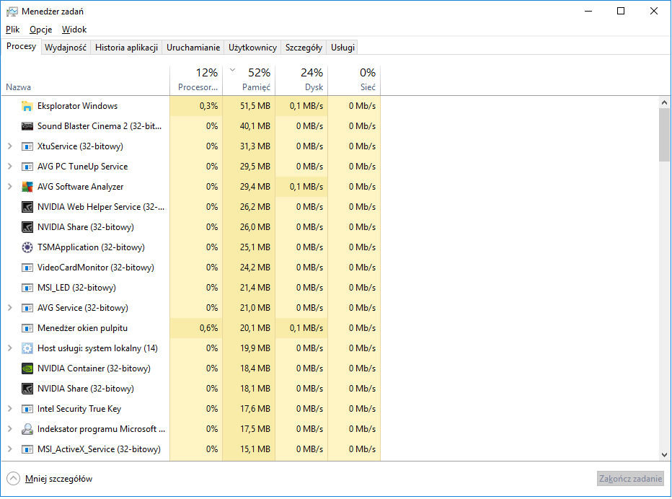
Task: Switch to the Wydajność tab
Action: (x=66, y=48)
